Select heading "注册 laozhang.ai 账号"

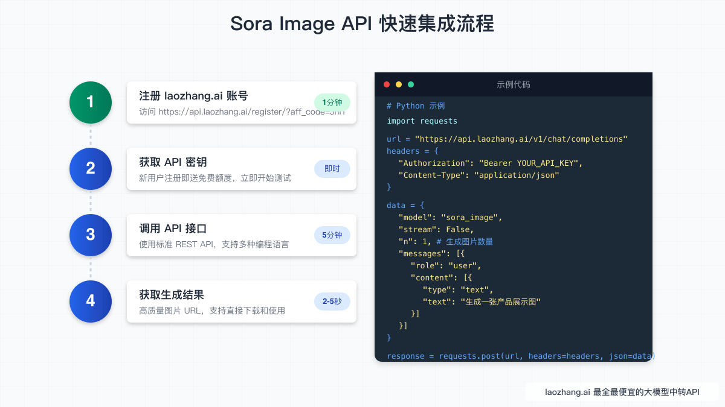tap(193, 96)
